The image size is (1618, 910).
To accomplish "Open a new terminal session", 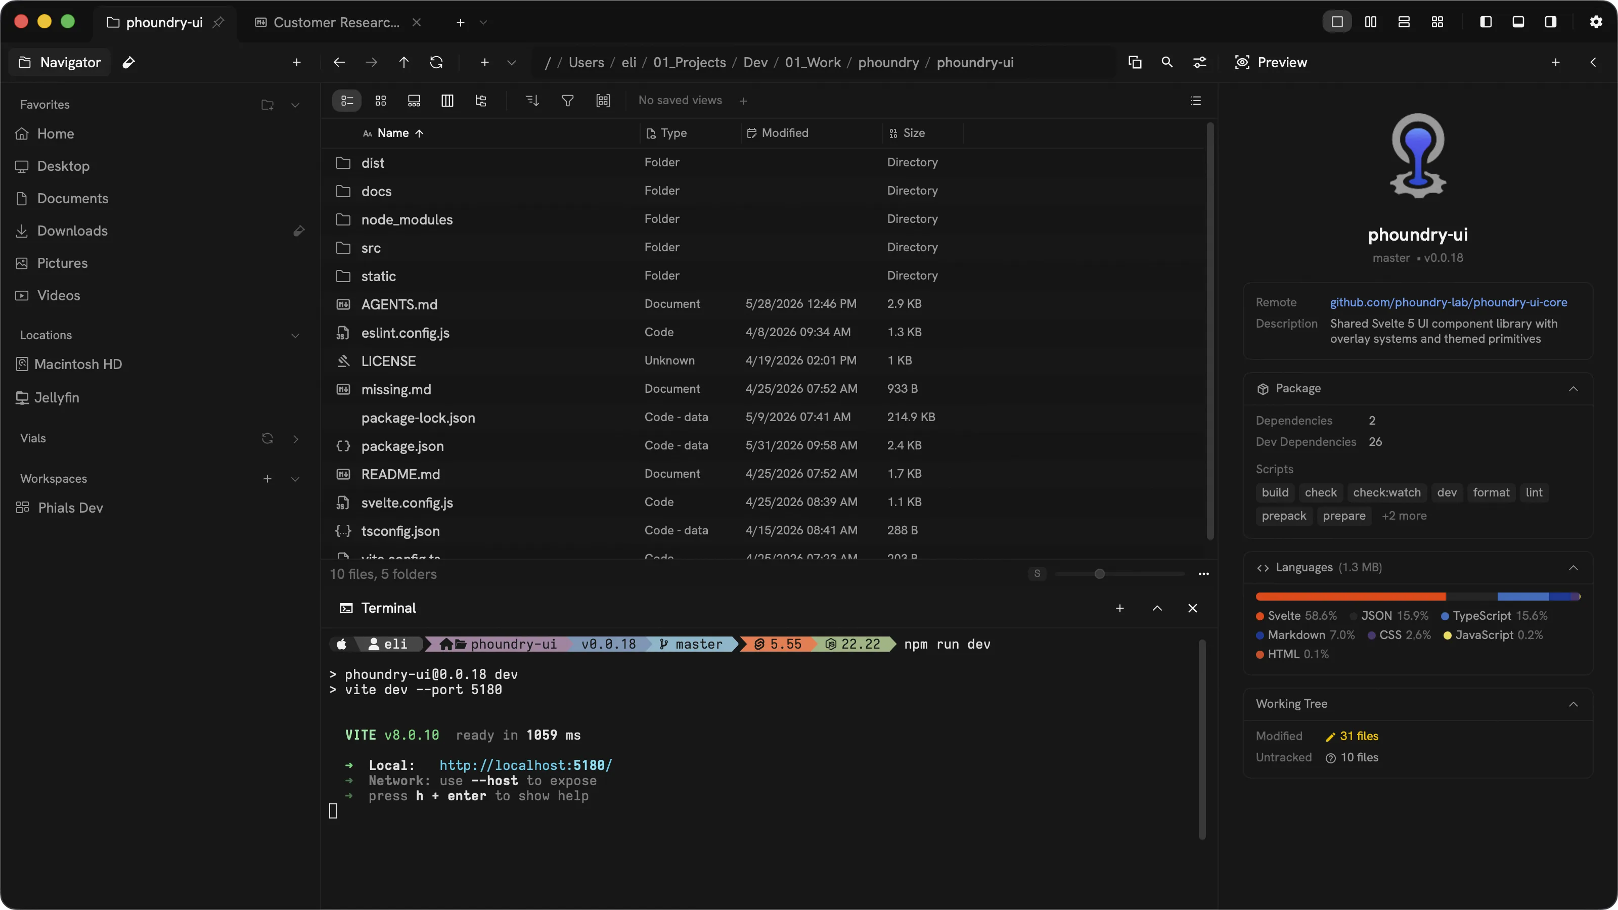I will tap(1119, 608).
